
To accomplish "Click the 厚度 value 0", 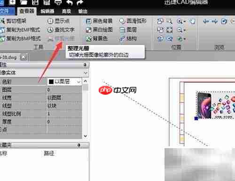I will click(64, 121).
